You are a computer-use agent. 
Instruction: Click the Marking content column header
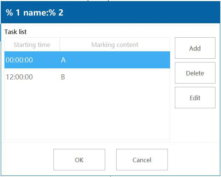point(115,45)
